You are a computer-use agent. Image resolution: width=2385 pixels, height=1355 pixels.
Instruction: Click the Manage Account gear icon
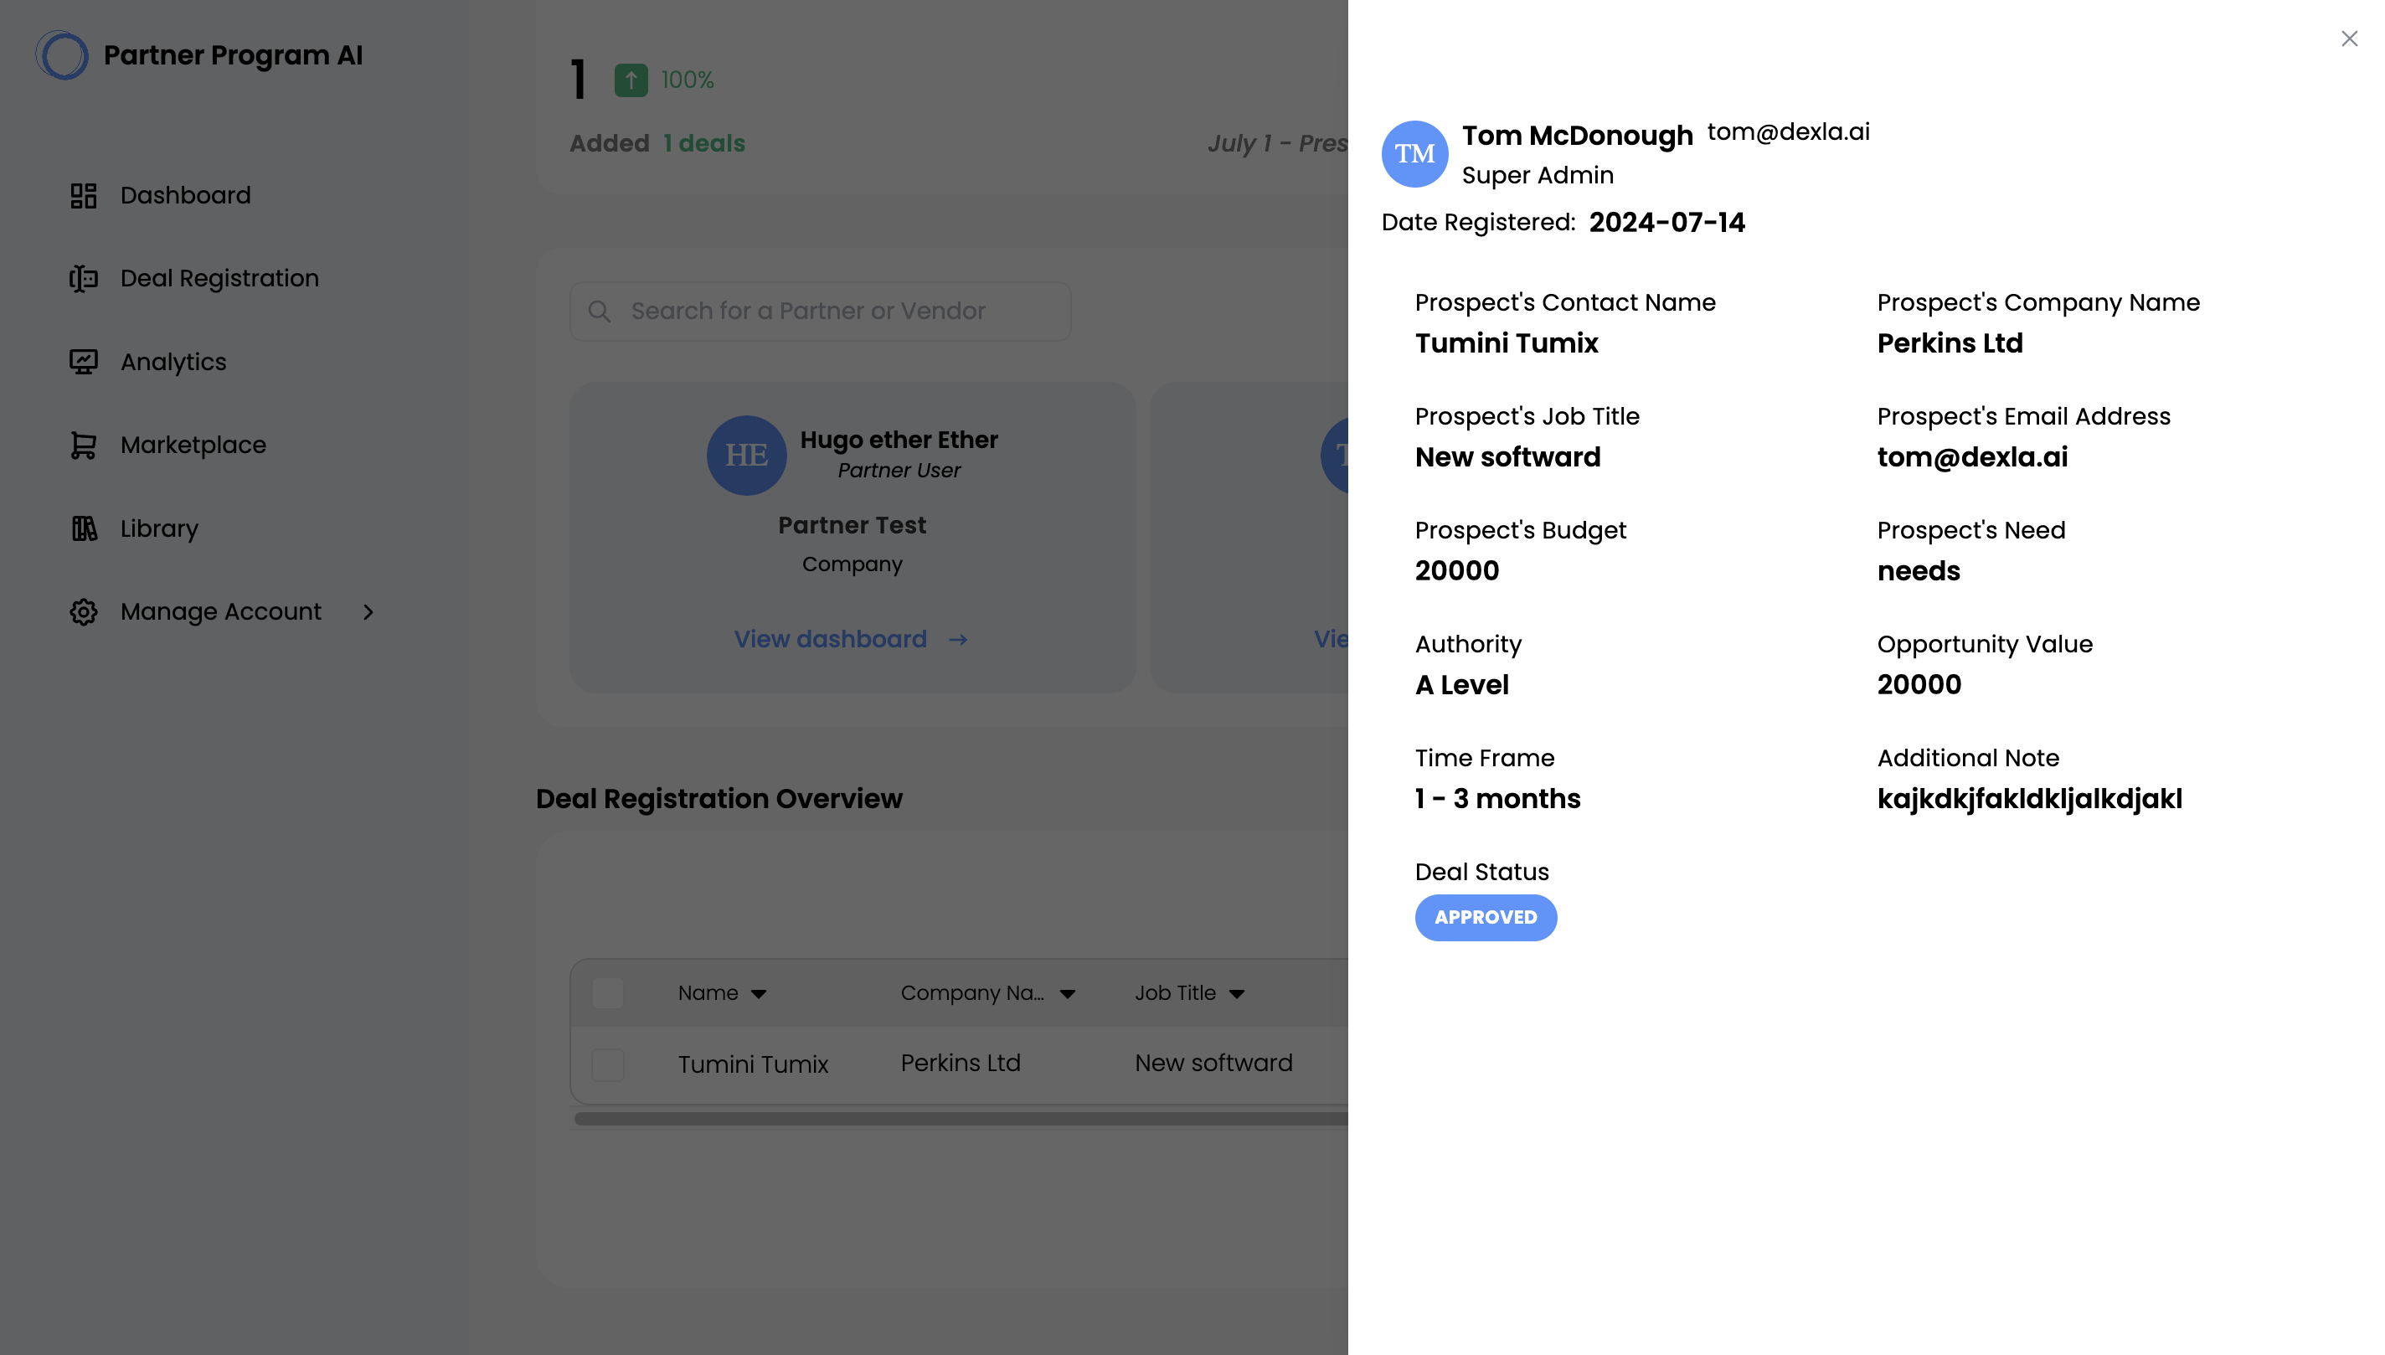coord(83,611)
